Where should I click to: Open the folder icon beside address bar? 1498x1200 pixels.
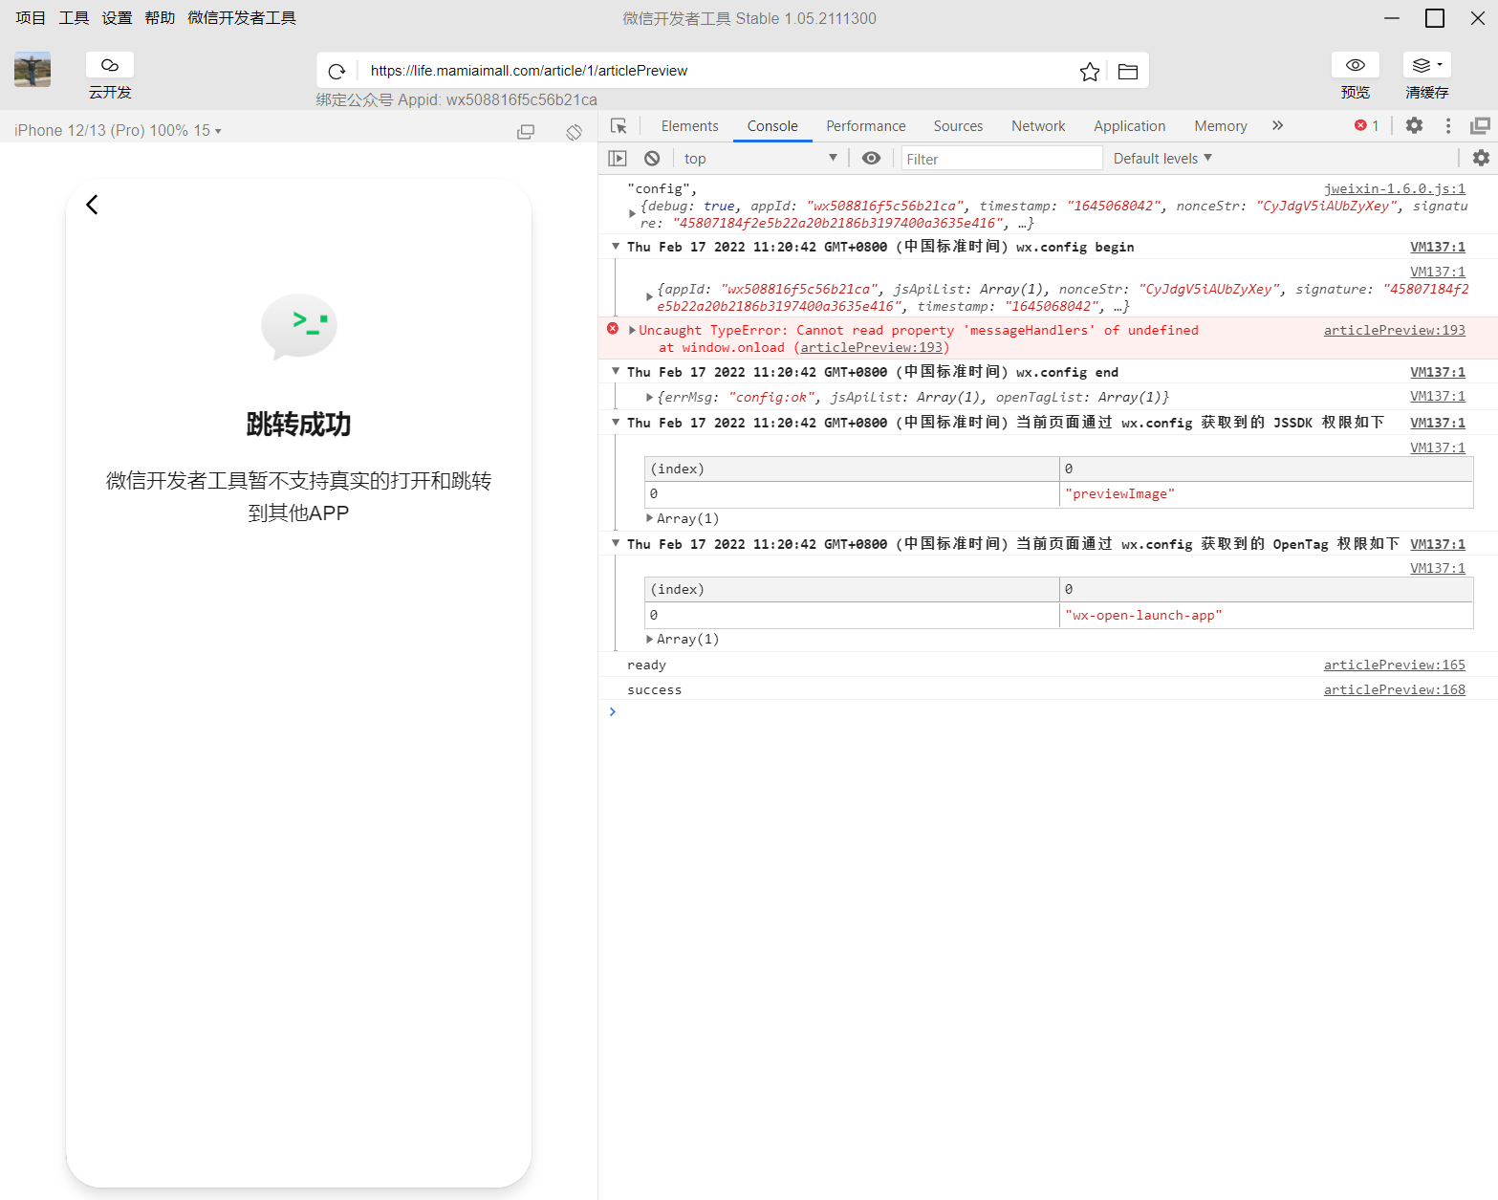1128,72
